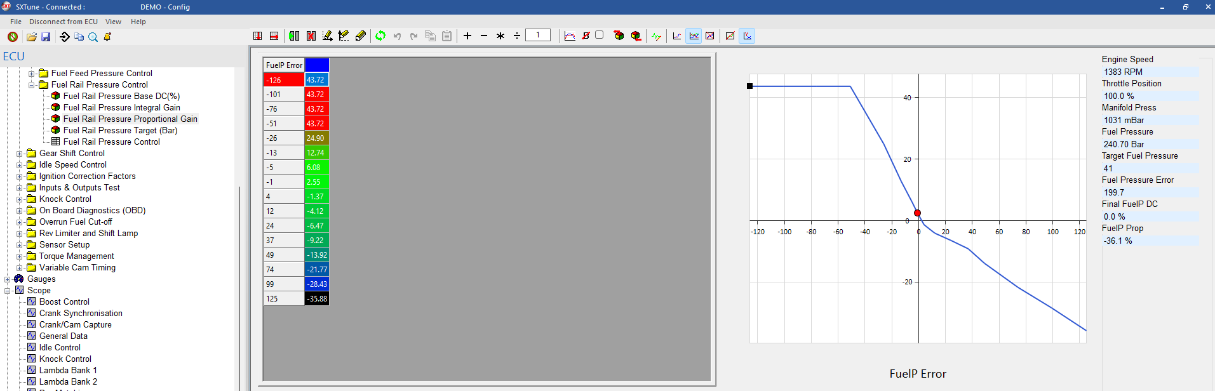This screenshot has height=391, width=1215.
Task: Select the -28.43 blue cell
Action: 317,284
